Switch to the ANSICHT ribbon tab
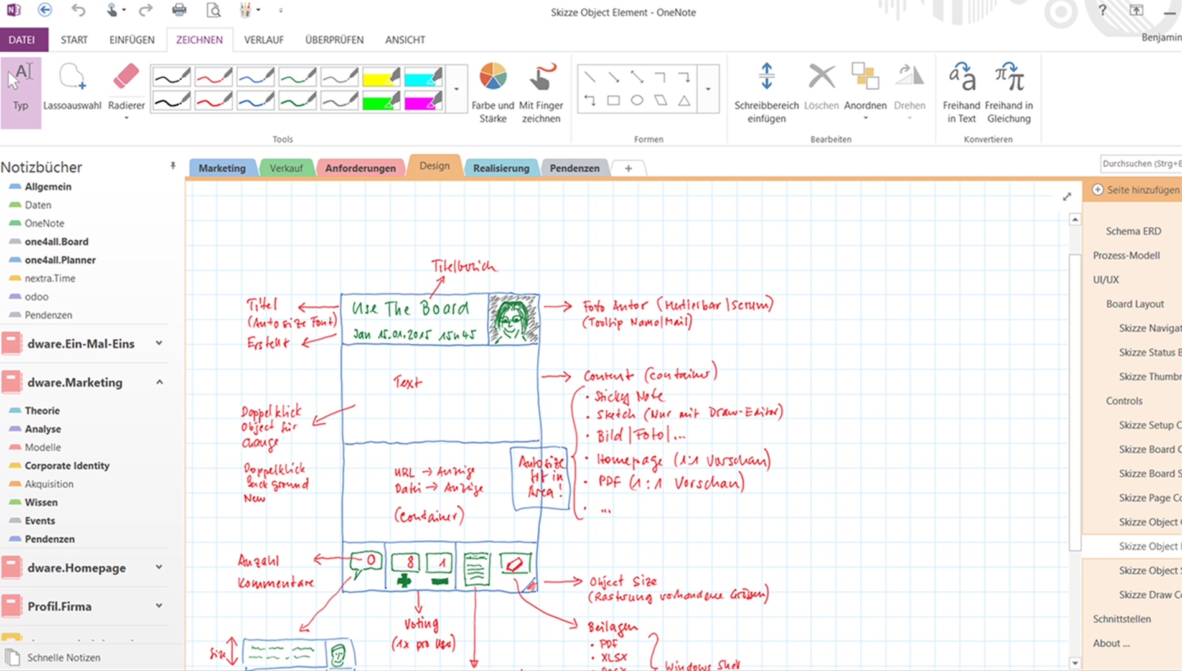 [x=405, y=40]
